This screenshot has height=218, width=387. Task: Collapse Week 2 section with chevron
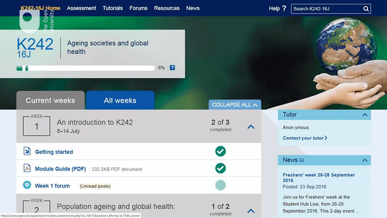pyautogui.click(x=251, y=211)
